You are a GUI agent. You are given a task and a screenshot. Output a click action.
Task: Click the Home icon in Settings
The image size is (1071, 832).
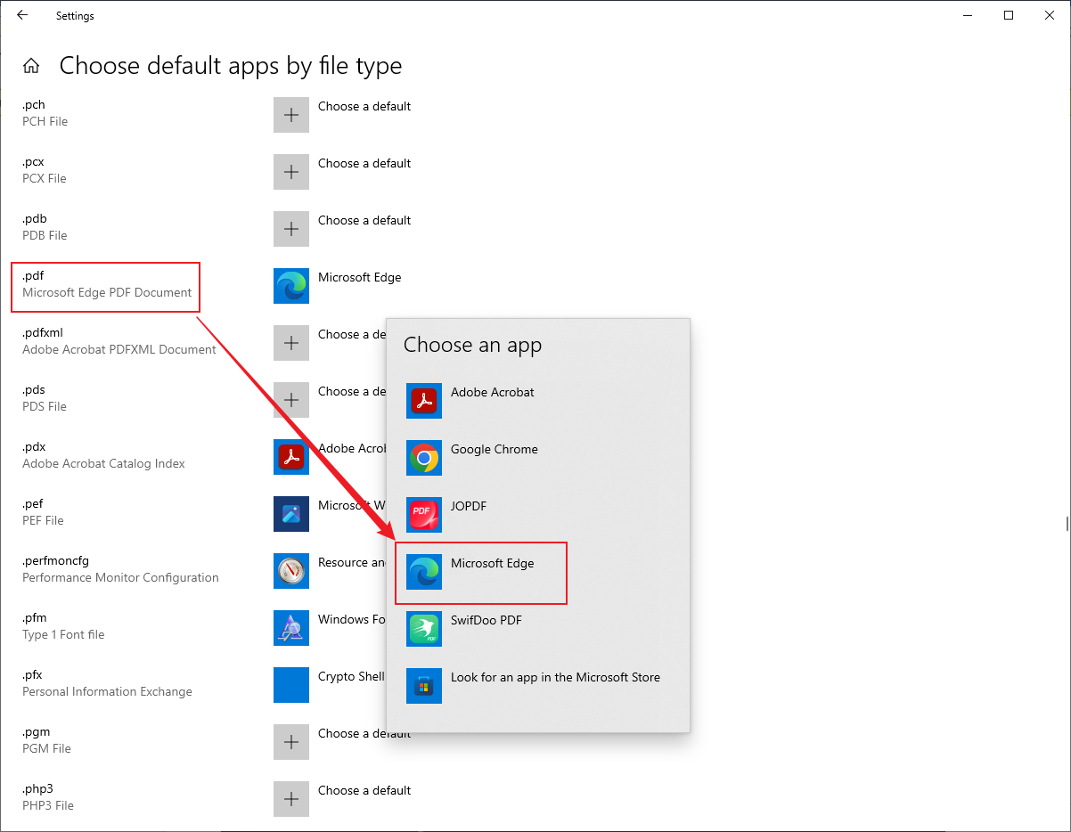coord(31,65)
